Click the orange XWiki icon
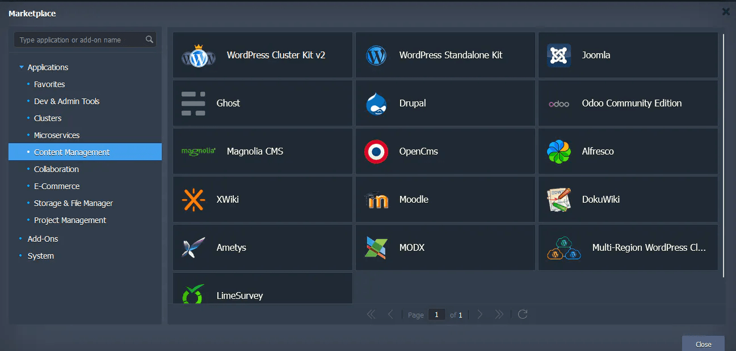Image resolution: width=736 pixels, height=351 pixels. pos(193,199)
